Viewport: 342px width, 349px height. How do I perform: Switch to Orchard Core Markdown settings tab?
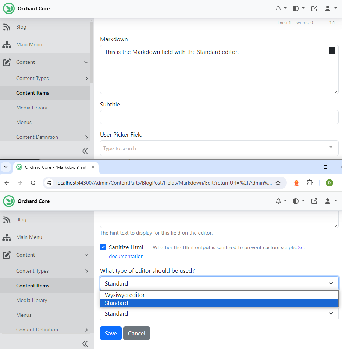click(56, 167)
